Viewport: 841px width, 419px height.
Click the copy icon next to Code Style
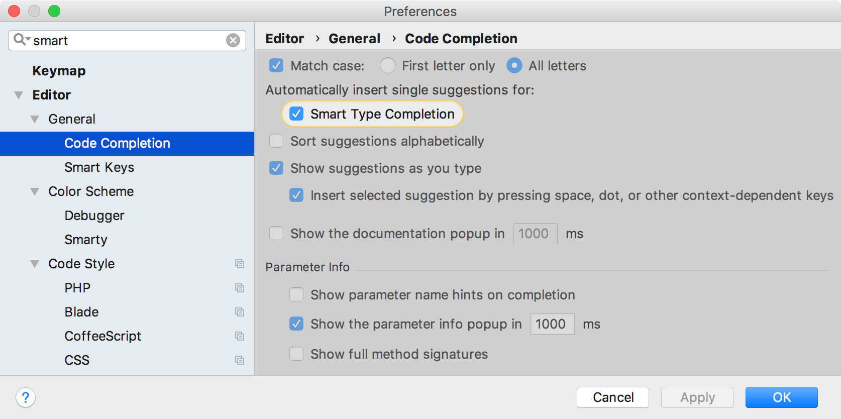coord(240,264)
